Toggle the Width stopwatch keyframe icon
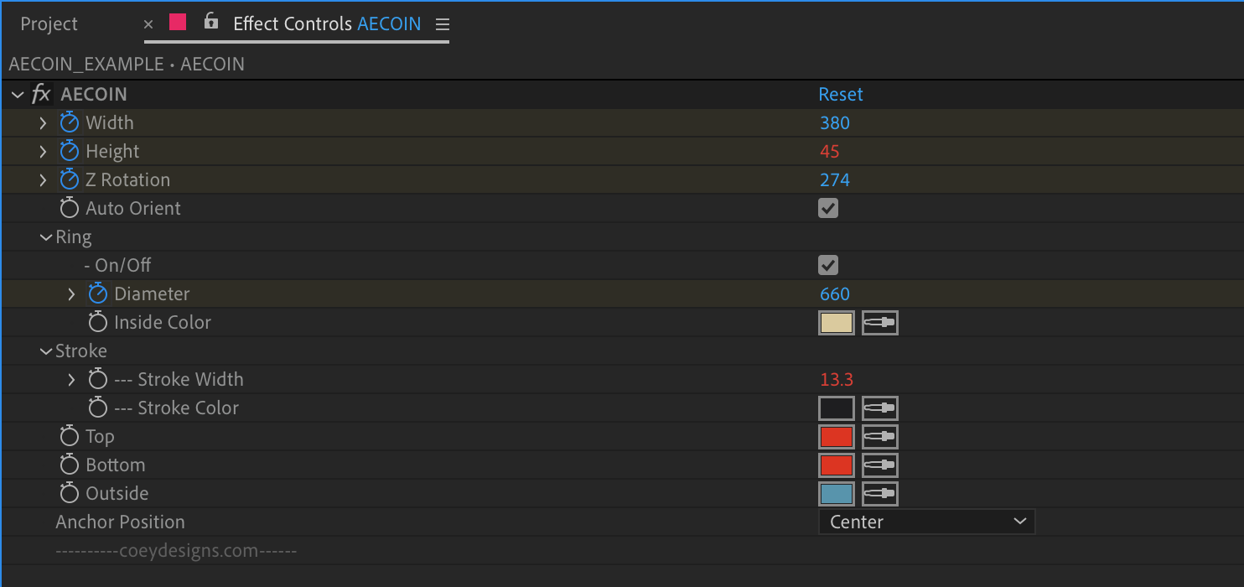 click(x=70, y=122)
